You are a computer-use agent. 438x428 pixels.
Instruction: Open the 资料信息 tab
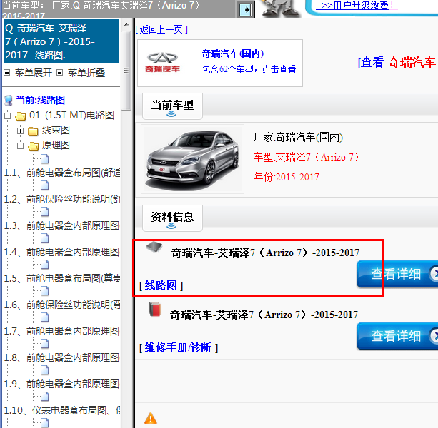tap(172, 218)
